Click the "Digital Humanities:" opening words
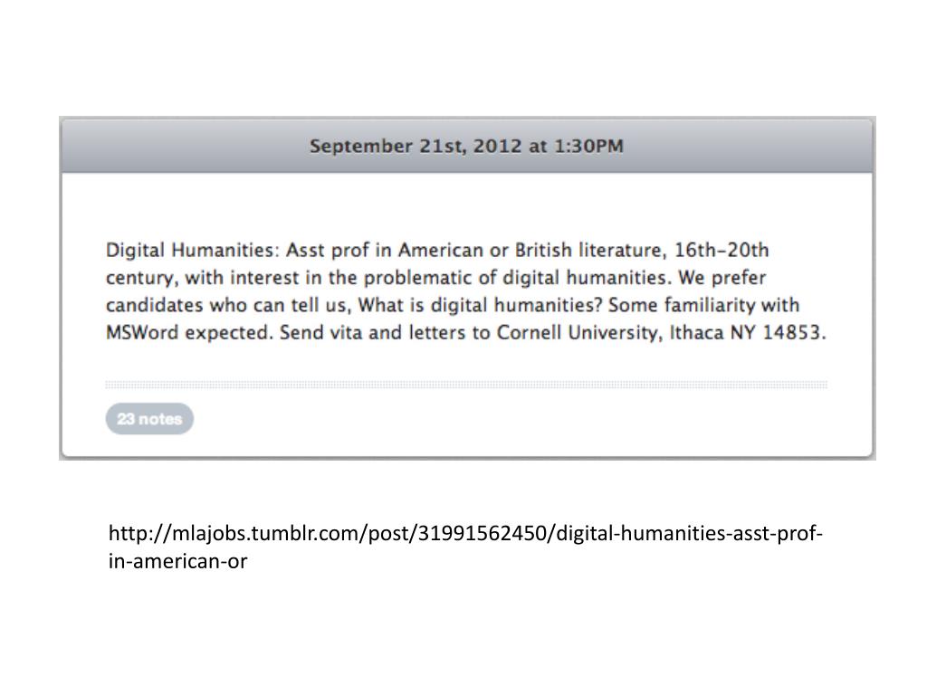 (x=193, y=251)
